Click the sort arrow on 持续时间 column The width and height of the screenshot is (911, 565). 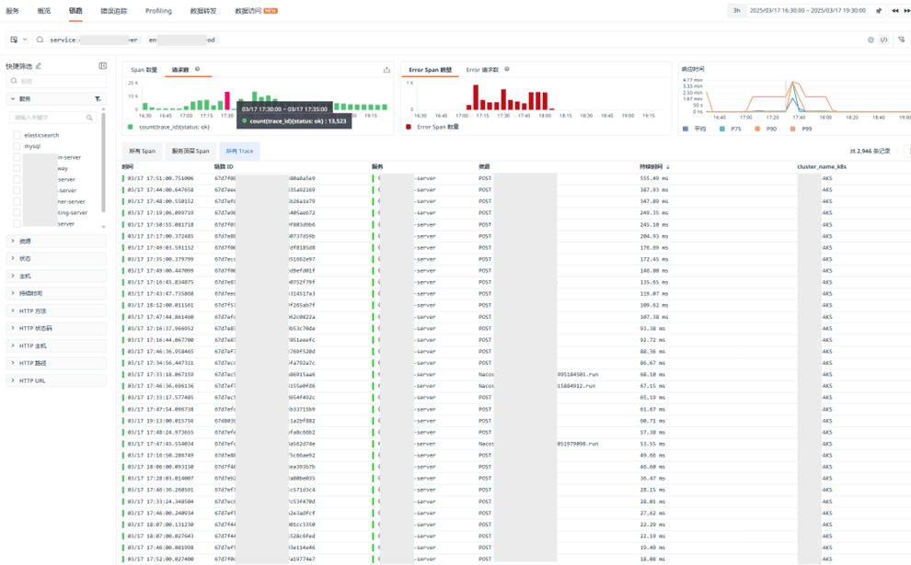click(667, 167)
